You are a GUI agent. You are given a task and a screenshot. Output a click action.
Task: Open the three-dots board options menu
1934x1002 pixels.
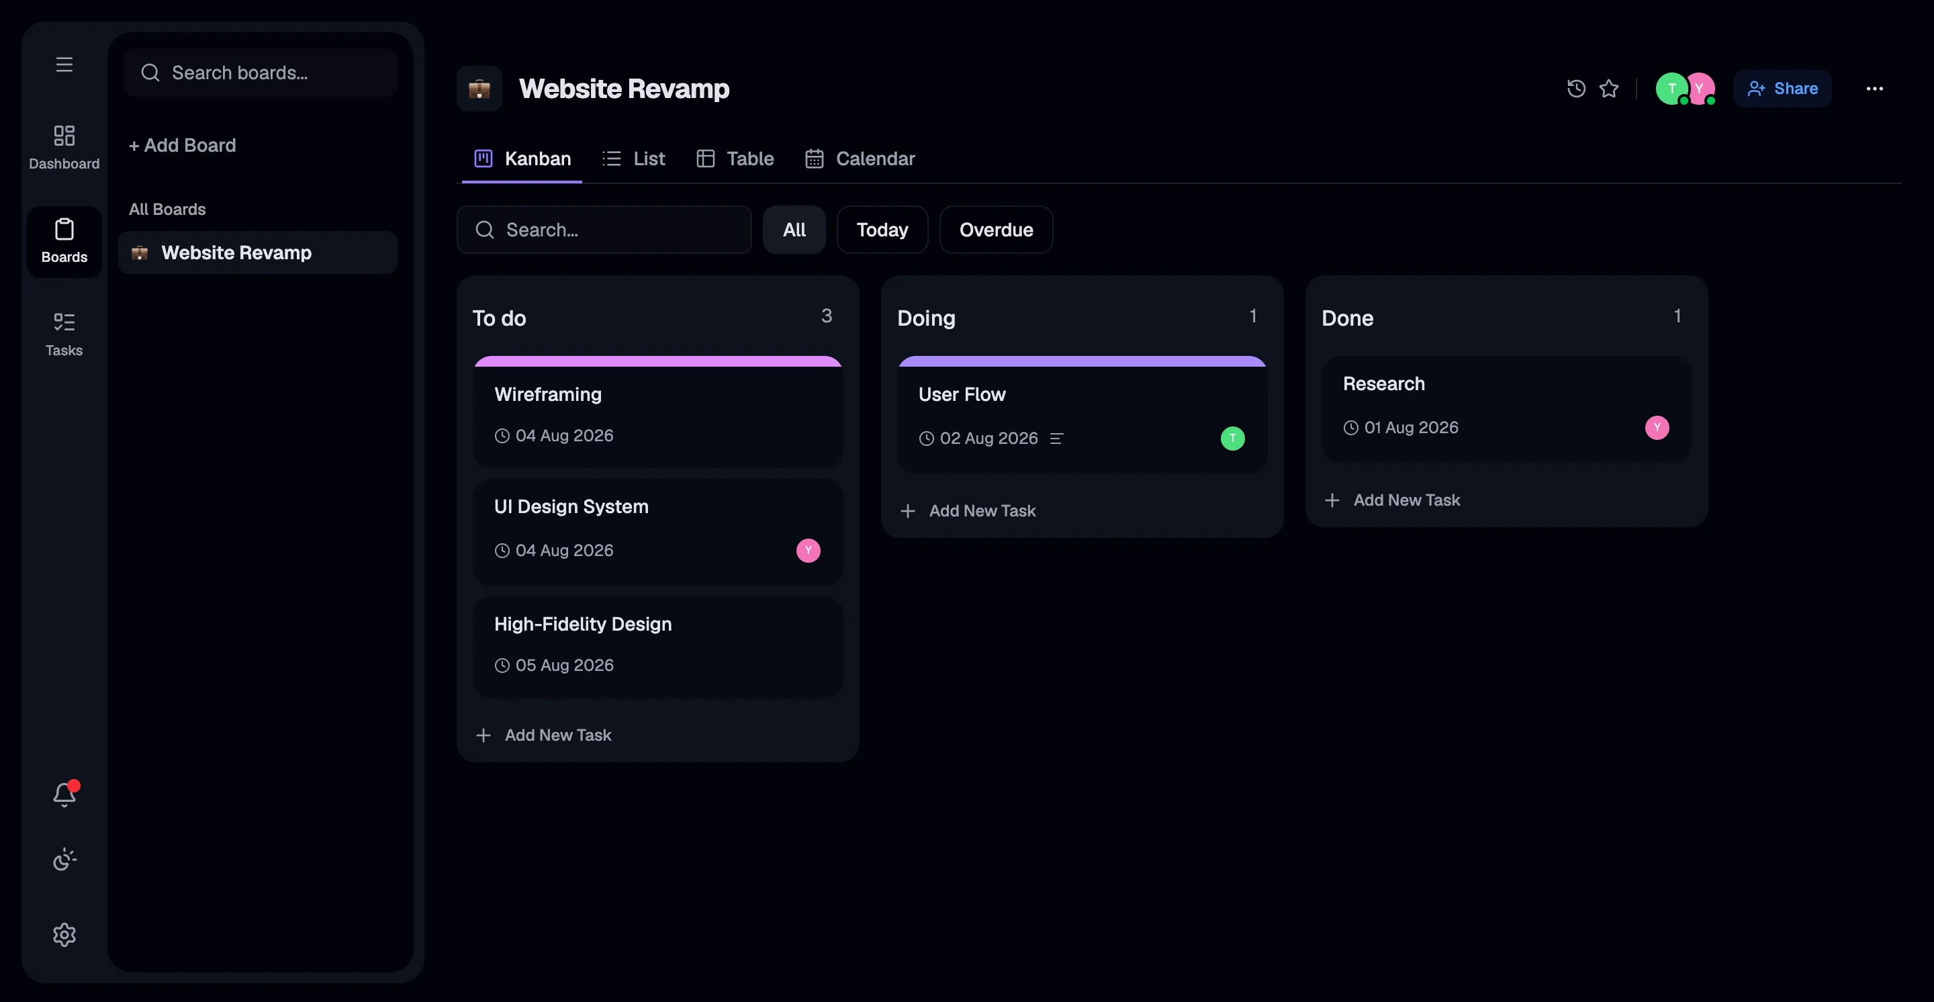pos(1875,89)
